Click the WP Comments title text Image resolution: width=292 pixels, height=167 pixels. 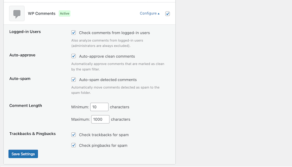[42, 14]
